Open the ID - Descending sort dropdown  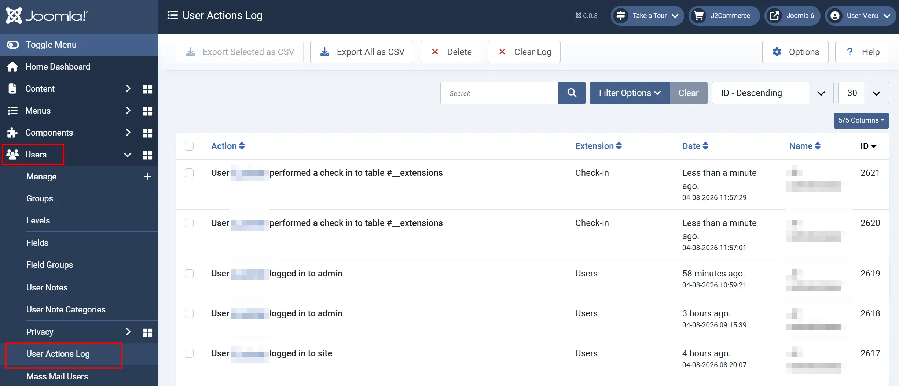pos(773,93)
